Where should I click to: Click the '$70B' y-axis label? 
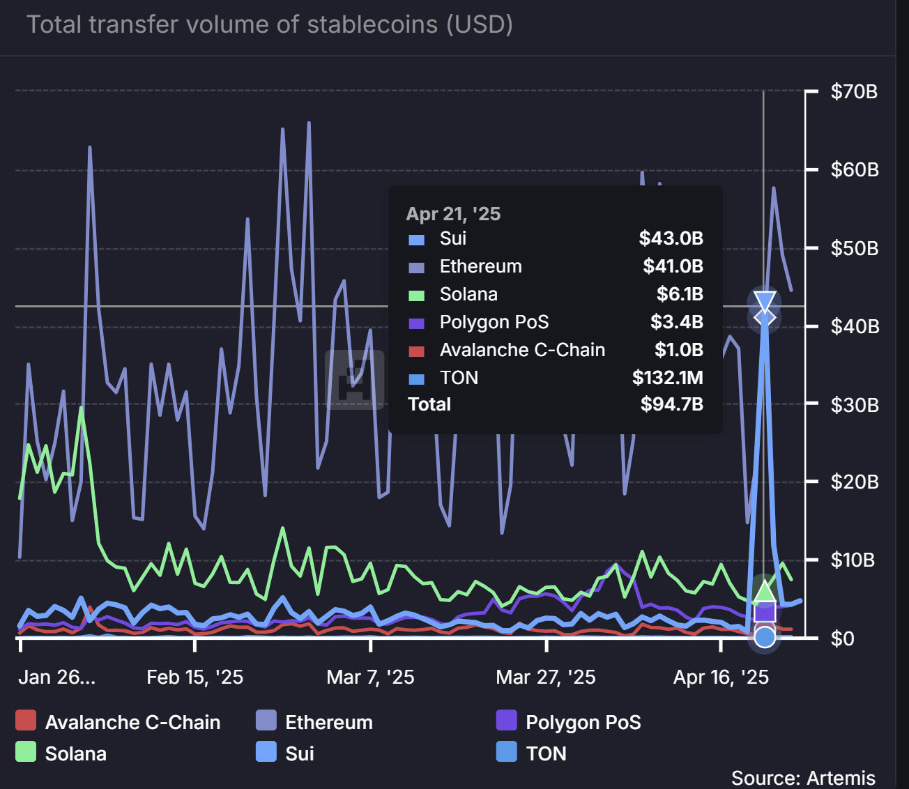coord(854,91)
